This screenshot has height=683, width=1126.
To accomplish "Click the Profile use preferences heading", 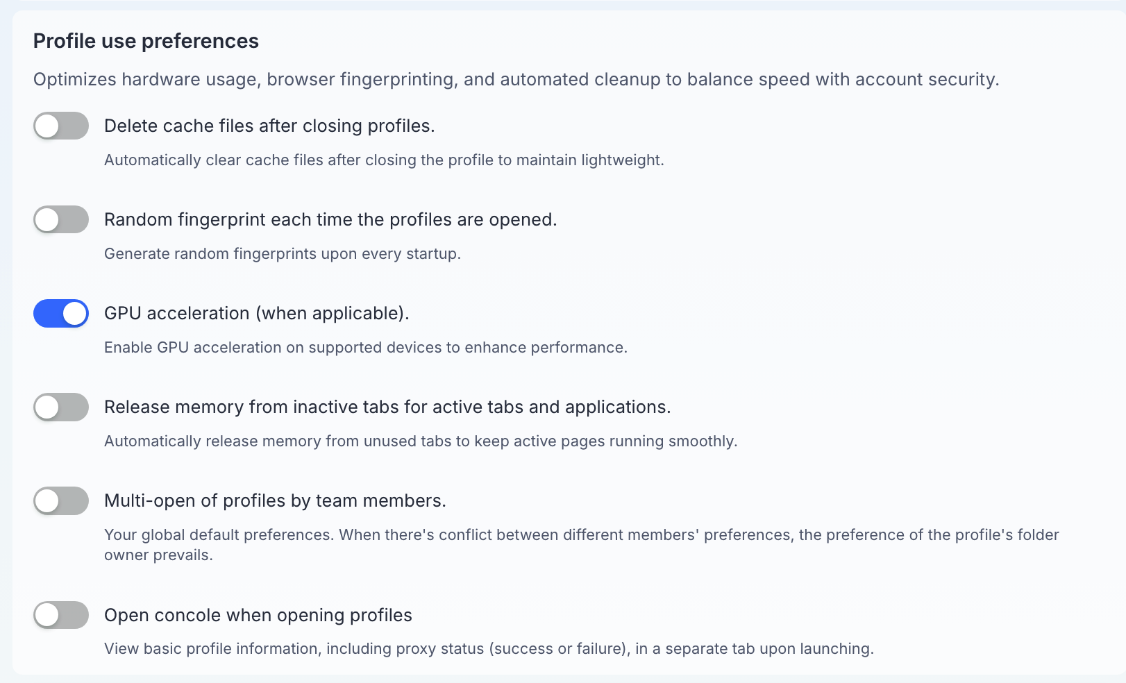I will [146, 41].
